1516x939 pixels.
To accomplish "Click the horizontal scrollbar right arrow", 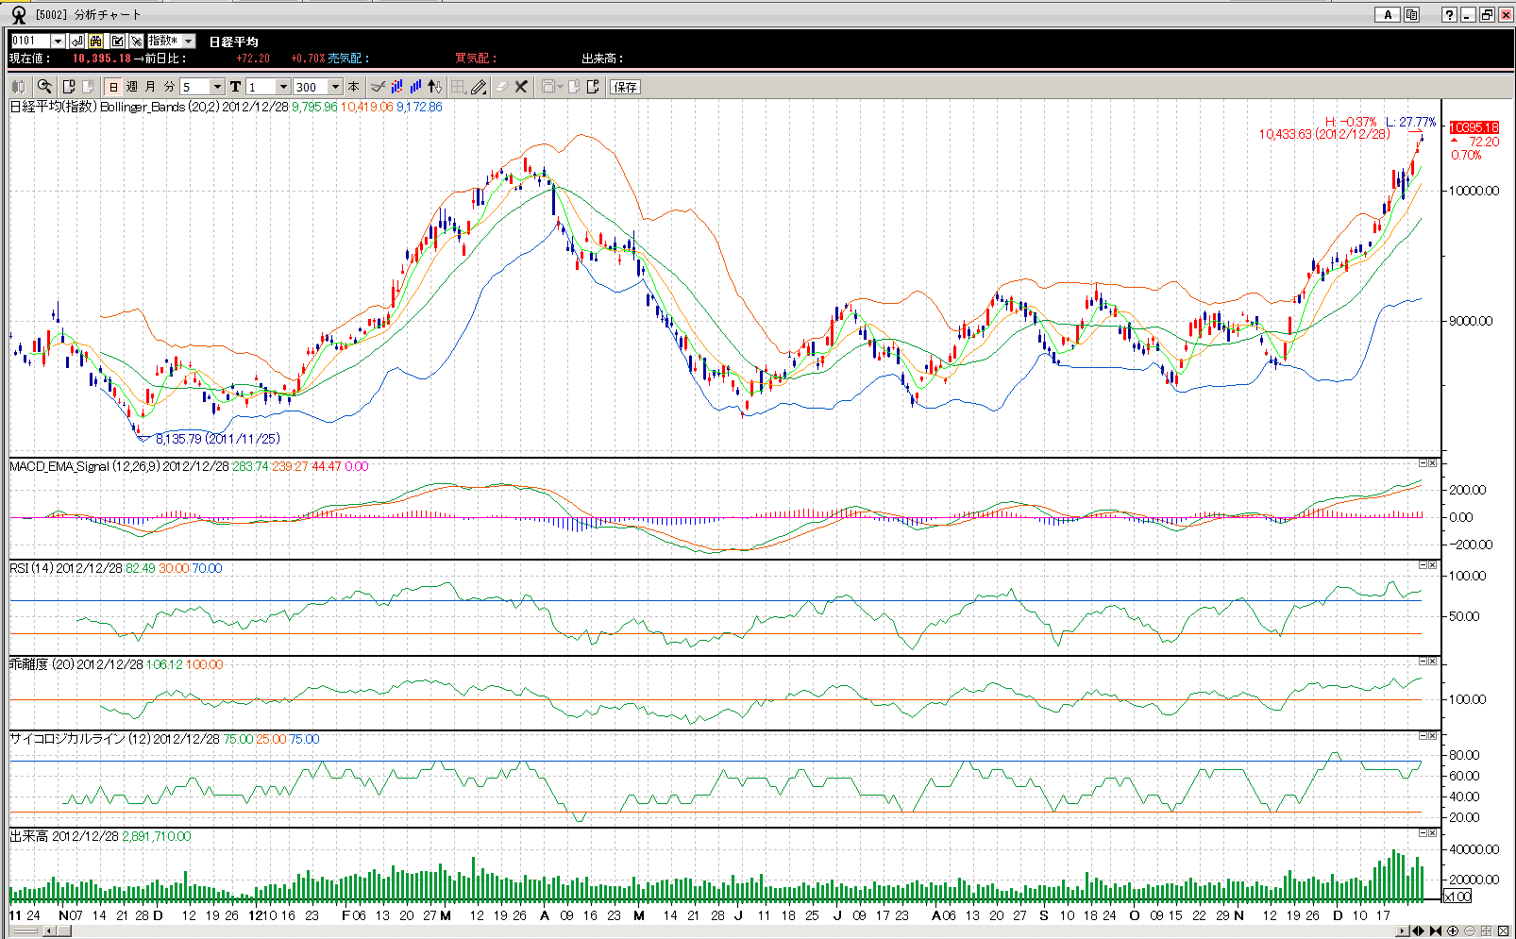I will pos(1403,931).
